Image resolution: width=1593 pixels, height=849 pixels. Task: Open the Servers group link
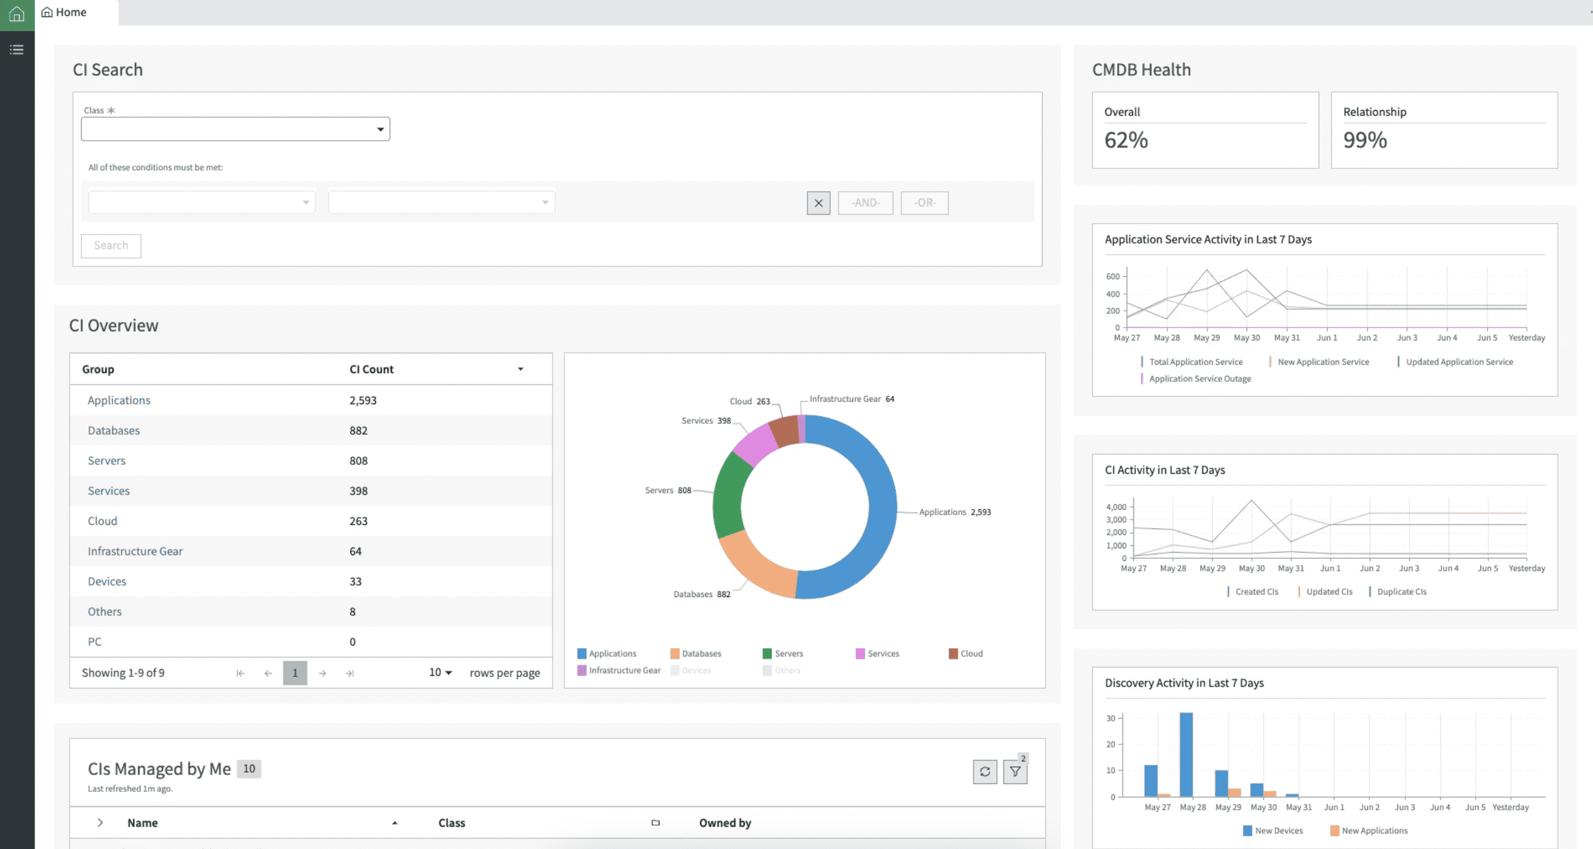coord(106,461)
